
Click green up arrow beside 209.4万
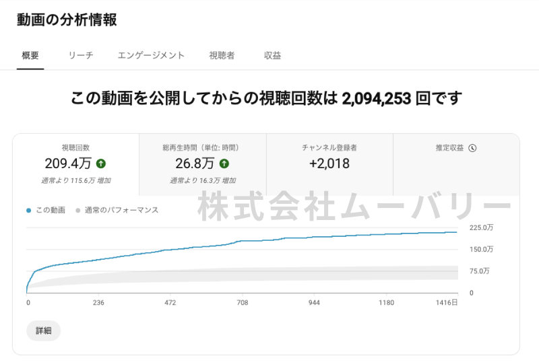tap(101, 164)
